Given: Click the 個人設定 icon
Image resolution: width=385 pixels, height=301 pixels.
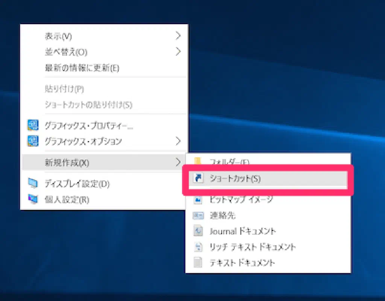Looking at the screenshot, I should (33, 199).
